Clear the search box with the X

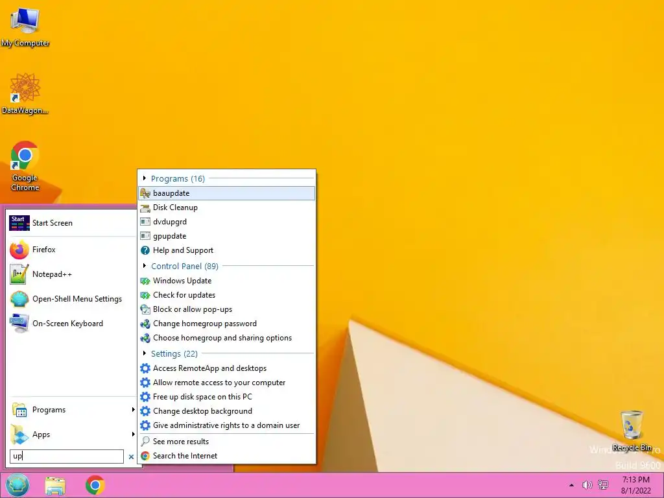coord(131,456)
